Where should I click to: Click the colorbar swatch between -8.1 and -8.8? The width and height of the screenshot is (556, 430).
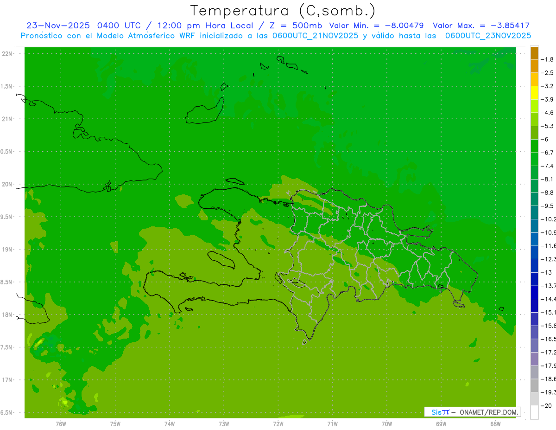[x=534, y=186]
